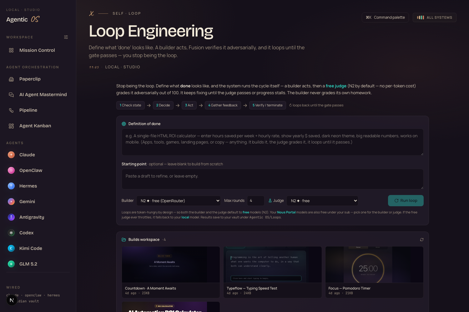This screenshot has height=312, width=469.
Task: Click 'loops back until the gate passes' text
Action: click(318, 105)
